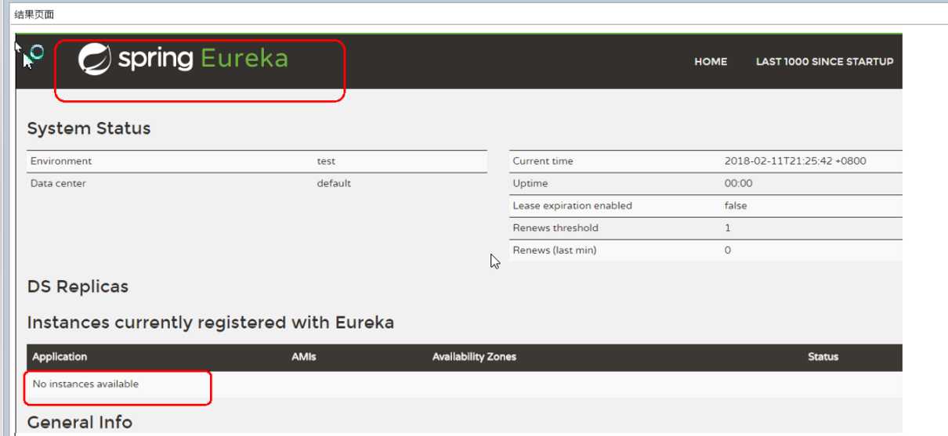The image size is (948, 436).
Task: Select the DS Replicas heading
Action: [78, 286]
